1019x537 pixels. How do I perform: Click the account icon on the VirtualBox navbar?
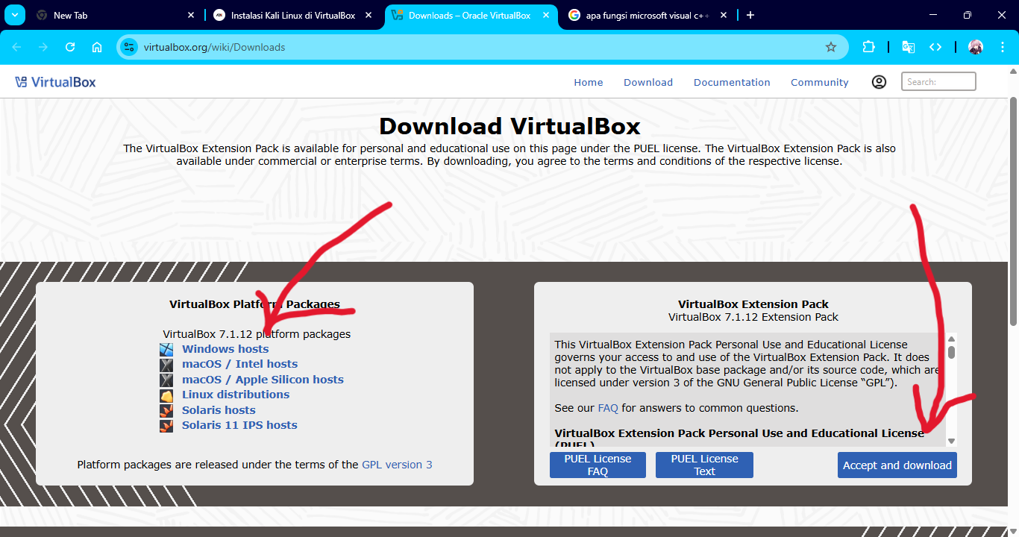point(879,82)
